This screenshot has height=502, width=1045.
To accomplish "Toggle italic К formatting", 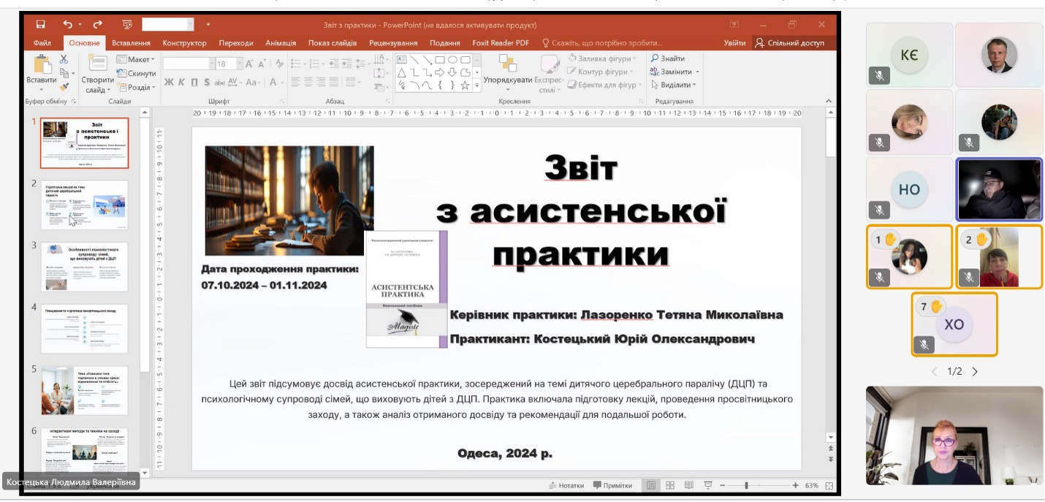I will (182, 82).
